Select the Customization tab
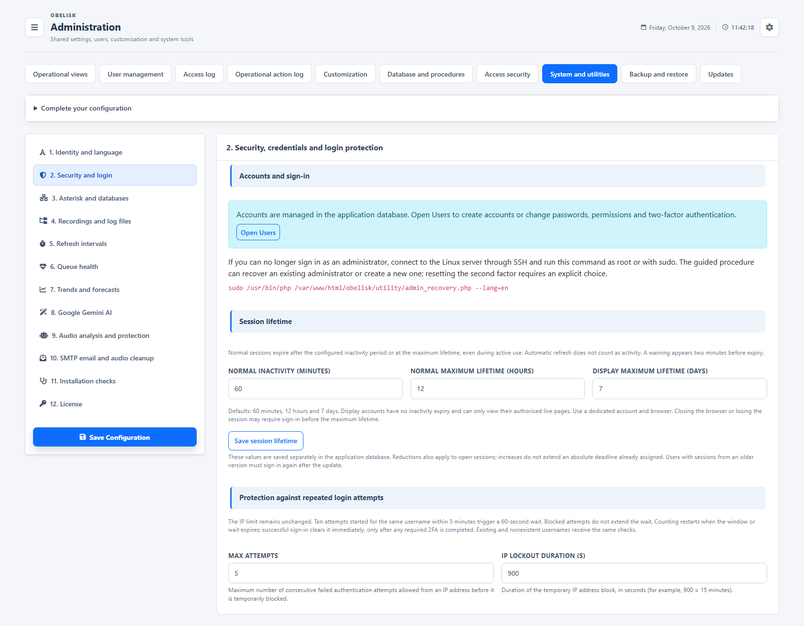Image resolution: width=804 pixels, height=626 pixels. point(346,74)
